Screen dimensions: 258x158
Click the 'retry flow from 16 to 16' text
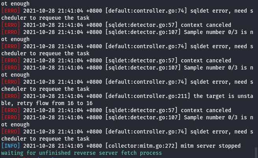pos(55,103)
